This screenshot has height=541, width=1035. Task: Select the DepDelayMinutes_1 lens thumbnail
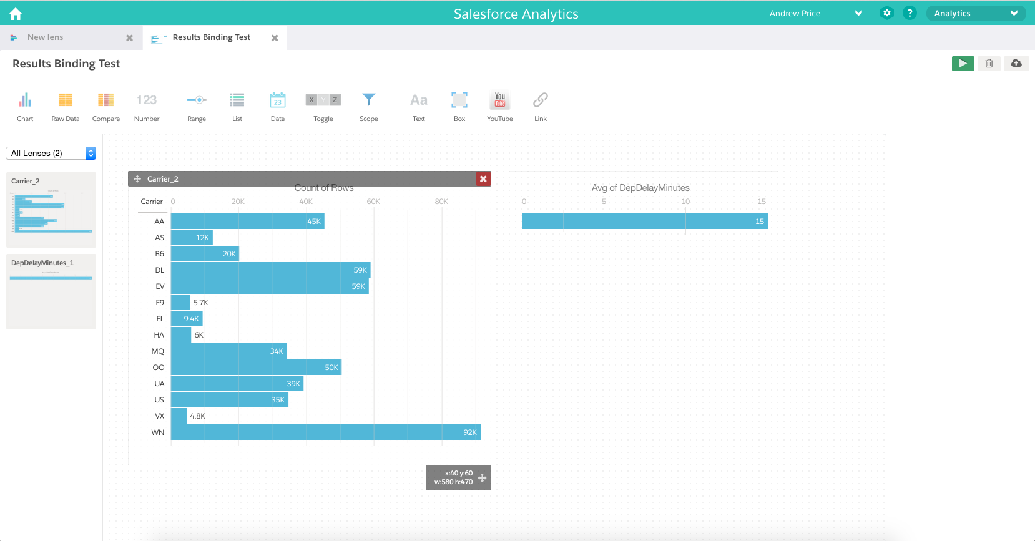click(x=51, y=291)
